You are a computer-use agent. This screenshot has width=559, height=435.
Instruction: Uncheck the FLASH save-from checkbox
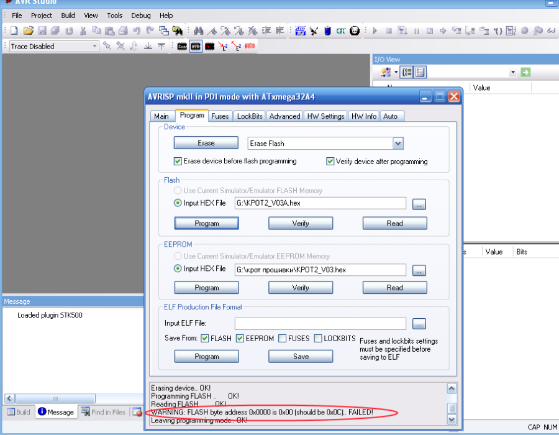click(x=204, y=339)
